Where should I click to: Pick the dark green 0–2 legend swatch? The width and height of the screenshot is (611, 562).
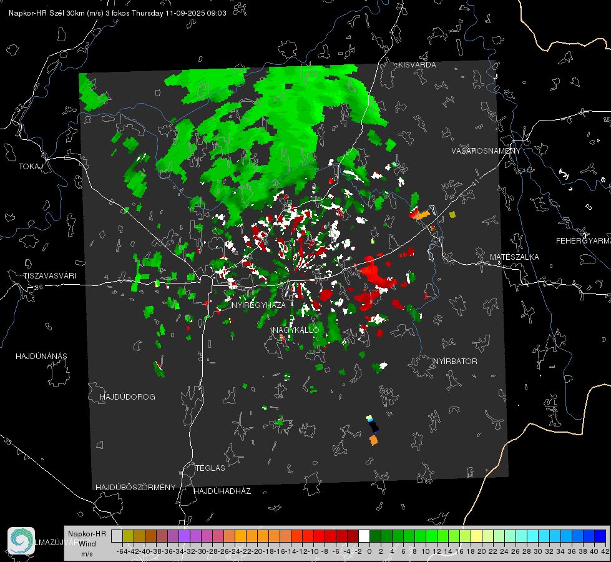click(375, 536)
